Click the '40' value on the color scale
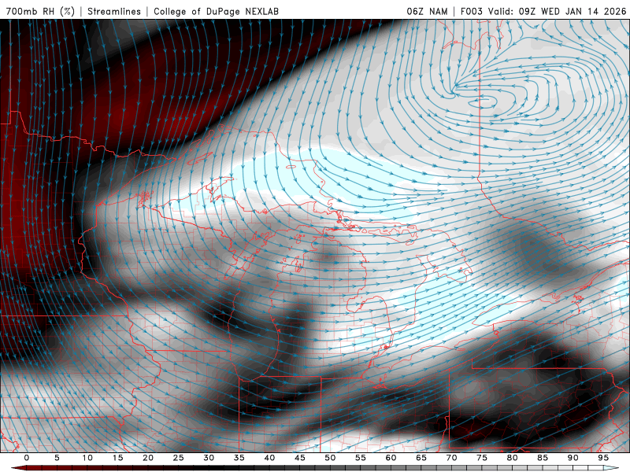630x472 pixels. click(x=269, y=458)
